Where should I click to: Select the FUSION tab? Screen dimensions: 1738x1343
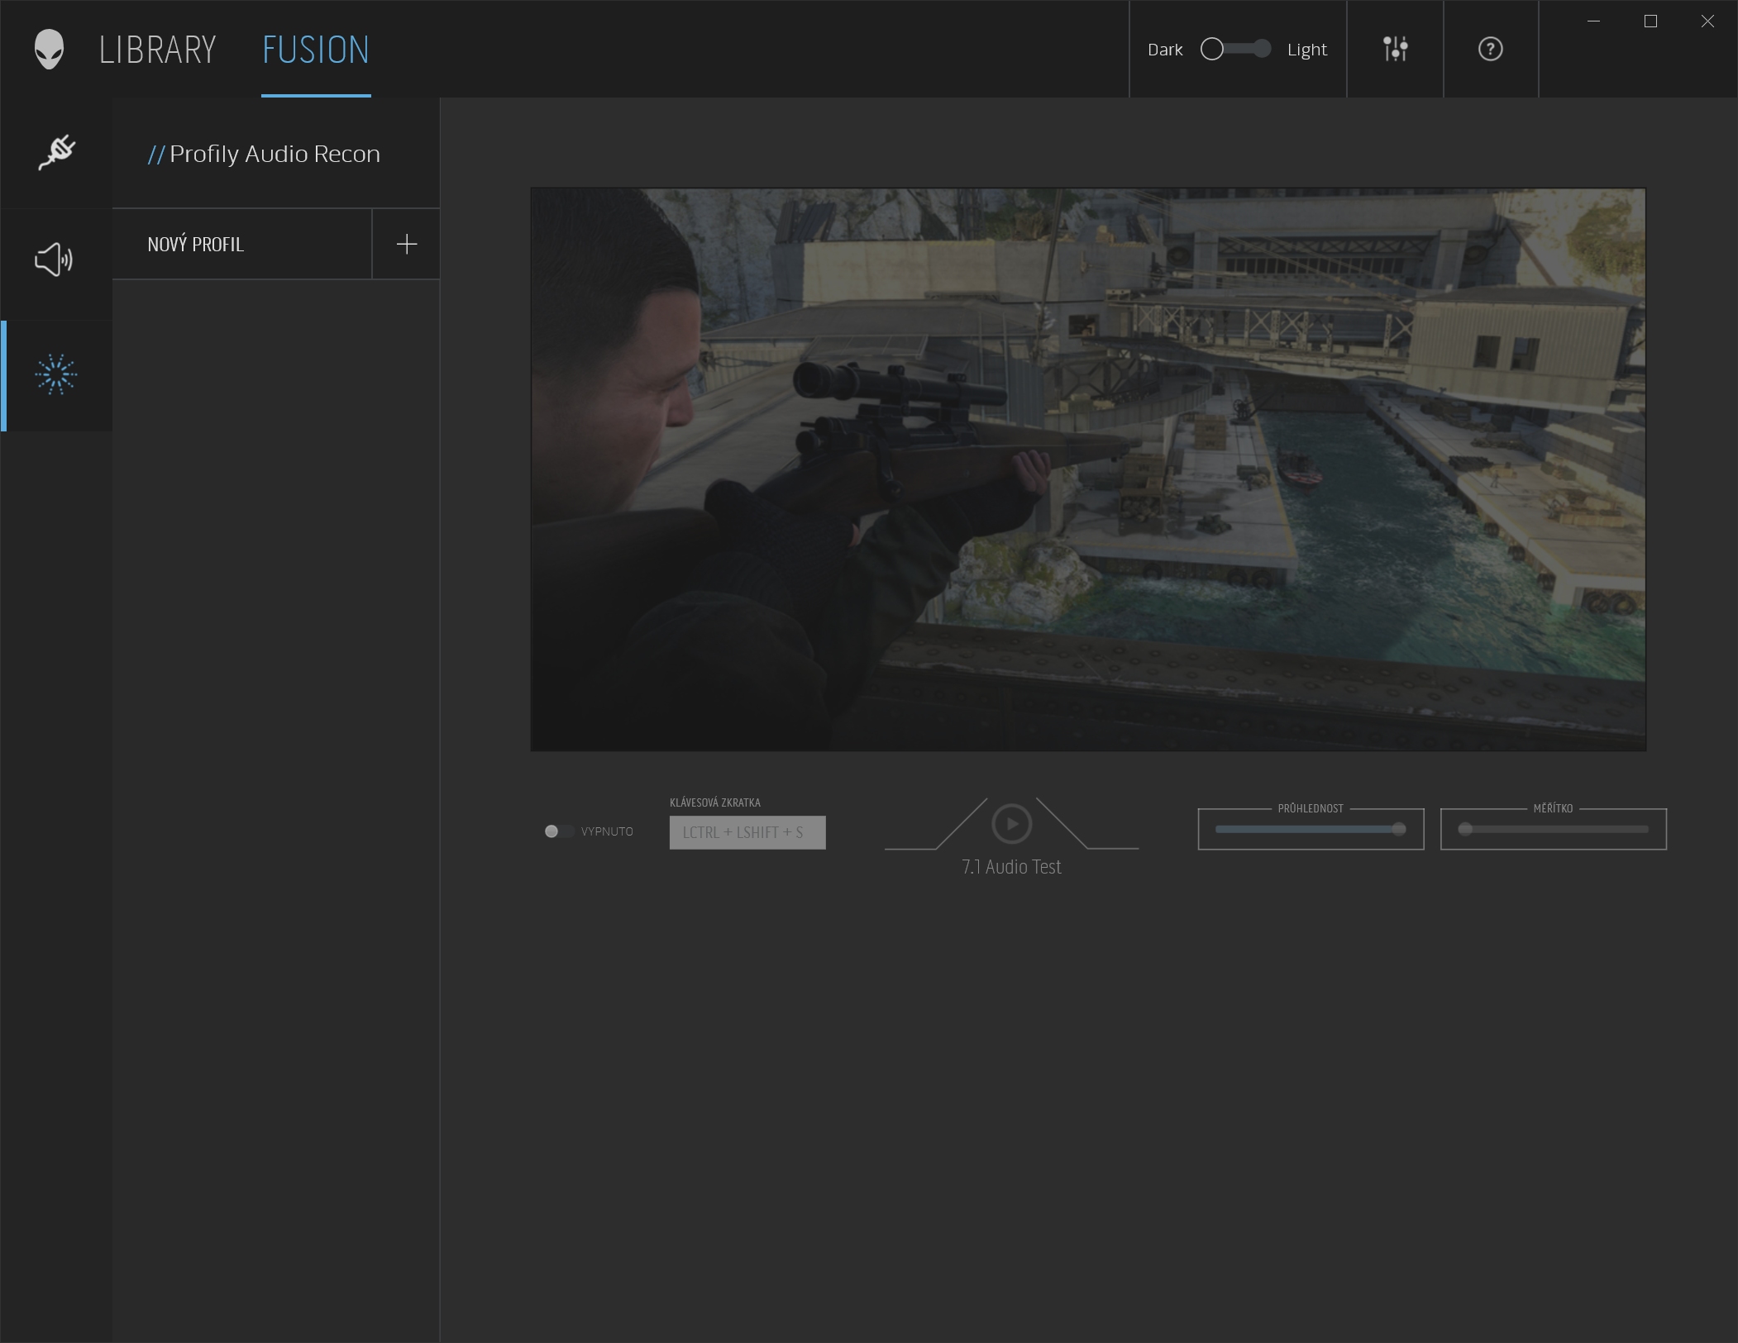tap(314, 48)
